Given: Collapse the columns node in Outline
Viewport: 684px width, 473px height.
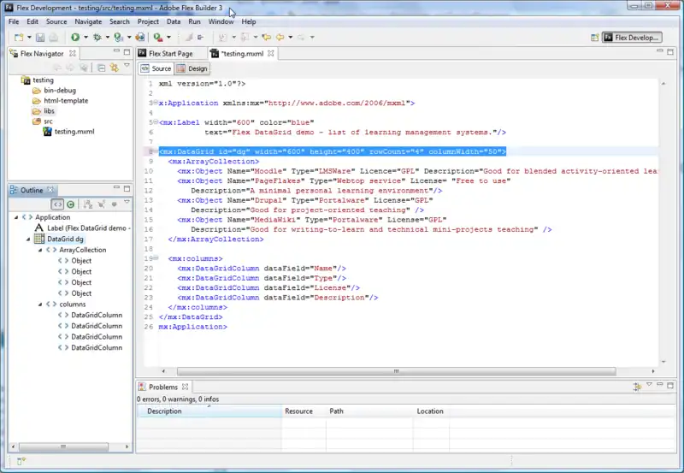Looking at the screenshot, I should (39, 304).
